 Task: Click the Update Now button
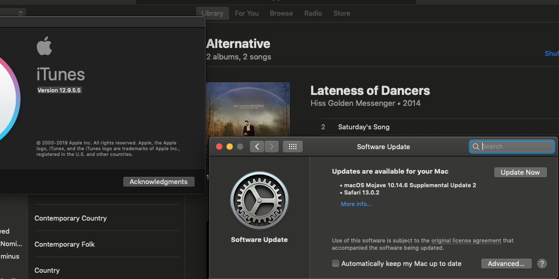click(x=520, y=172)
